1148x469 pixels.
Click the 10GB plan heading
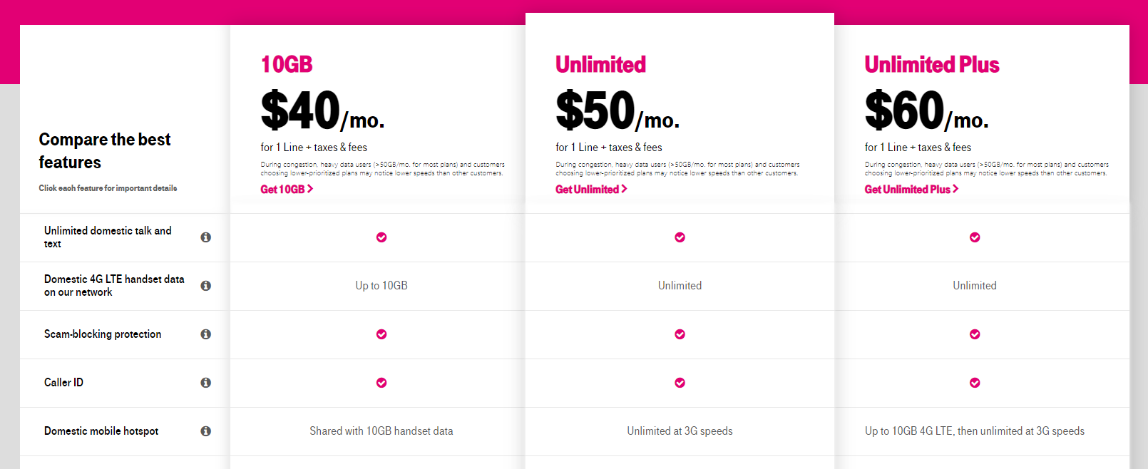click(287, 65)
